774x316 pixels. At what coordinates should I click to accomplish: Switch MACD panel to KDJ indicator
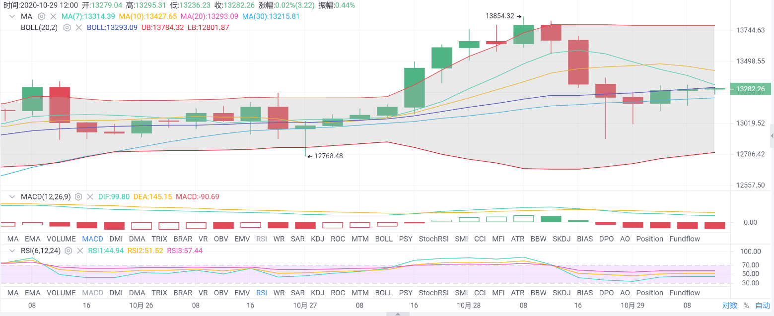tap(317, 239)
